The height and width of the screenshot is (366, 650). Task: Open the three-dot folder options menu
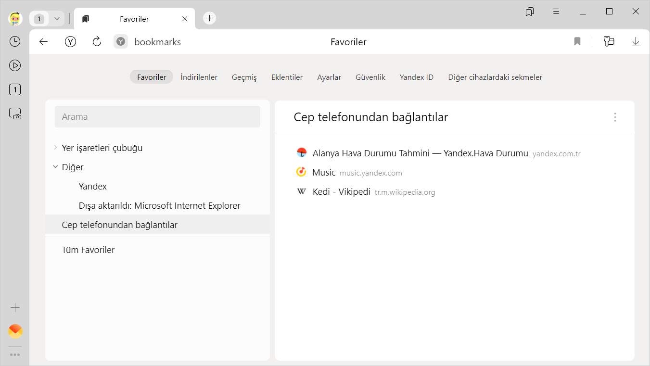615,117
